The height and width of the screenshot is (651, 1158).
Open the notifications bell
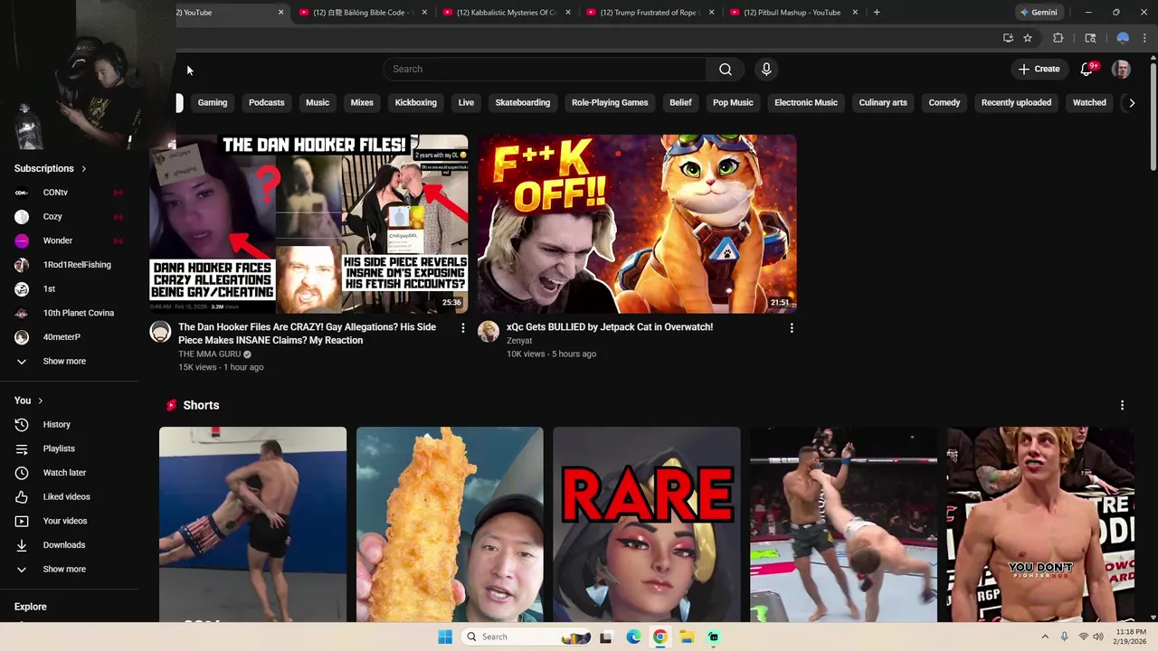[1087, 69]
